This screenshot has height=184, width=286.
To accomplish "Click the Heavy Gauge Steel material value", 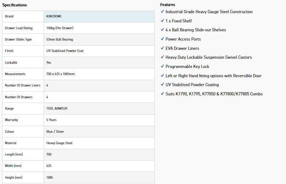I will click(x=59, y=143).
